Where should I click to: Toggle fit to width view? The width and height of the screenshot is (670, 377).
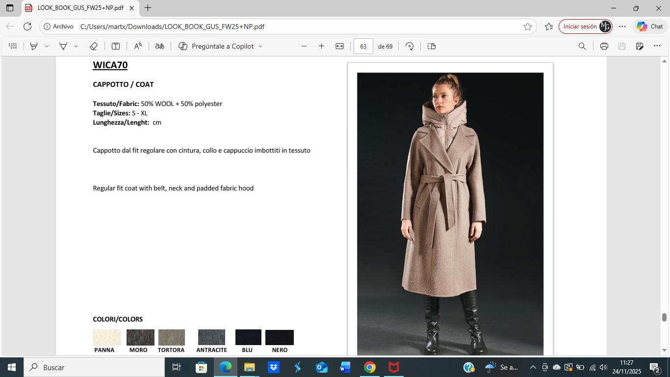pos(339,46)
